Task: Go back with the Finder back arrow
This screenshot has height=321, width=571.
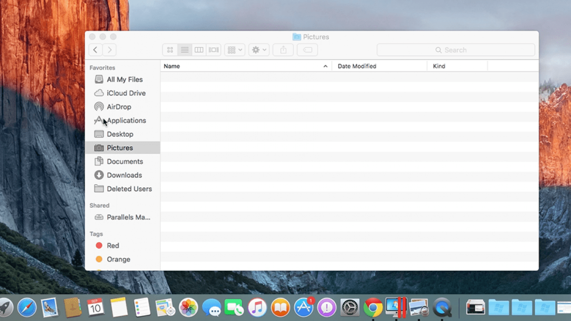Action: 95,50
